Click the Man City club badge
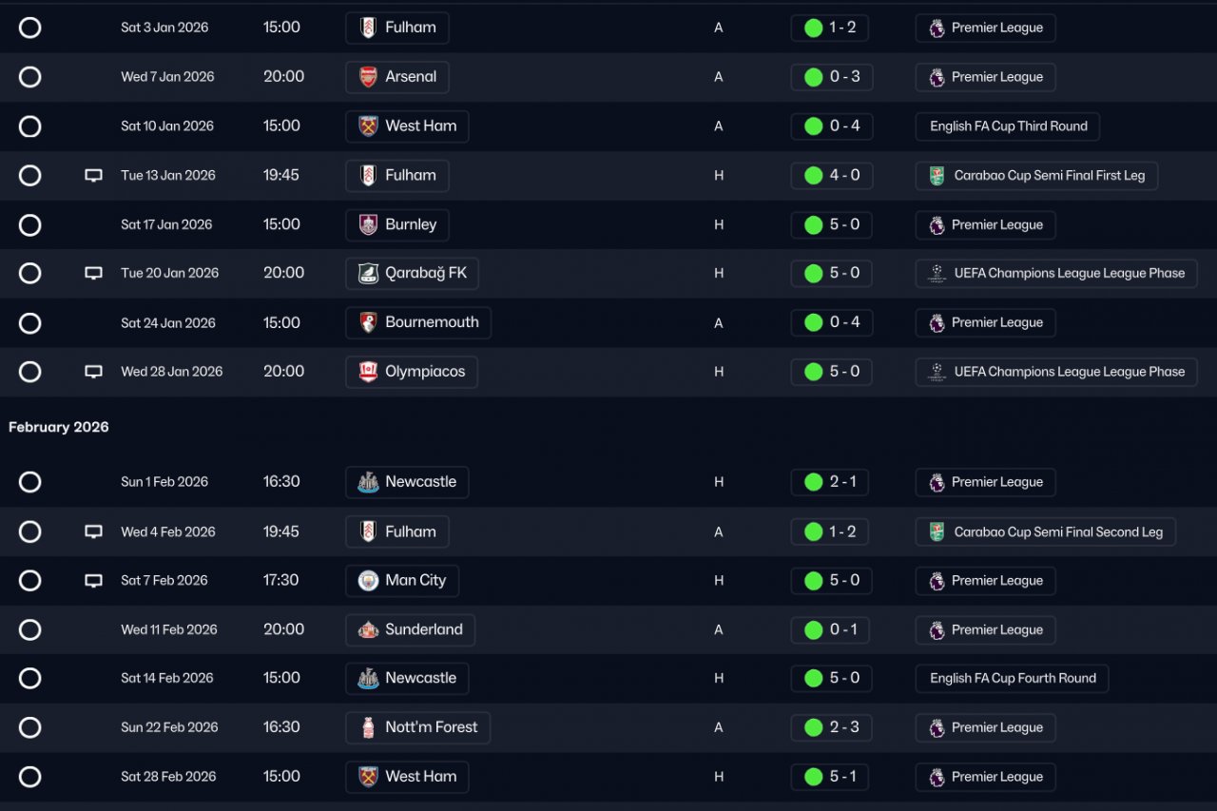This screenshot has height=811, width=1217. (x=368, y=581)
